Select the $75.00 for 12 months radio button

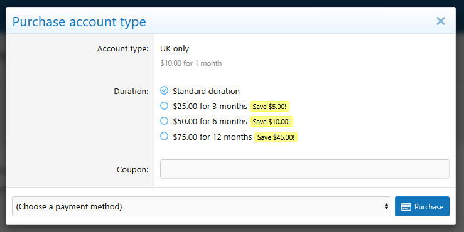click(165, 136)
